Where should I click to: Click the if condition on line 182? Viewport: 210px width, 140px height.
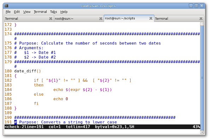coord(83,80)
